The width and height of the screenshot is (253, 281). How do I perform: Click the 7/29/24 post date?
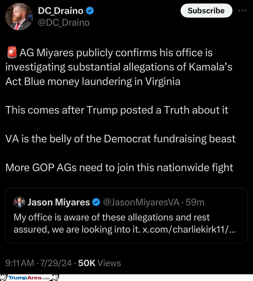(56, 263)
